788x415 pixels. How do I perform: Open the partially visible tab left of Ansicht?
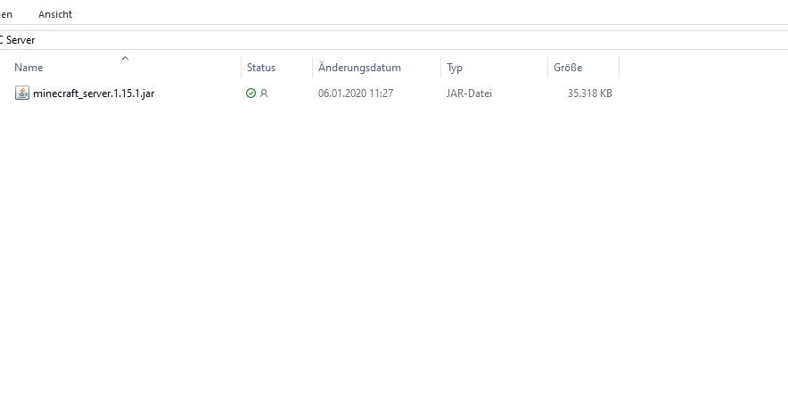[6, 14]
